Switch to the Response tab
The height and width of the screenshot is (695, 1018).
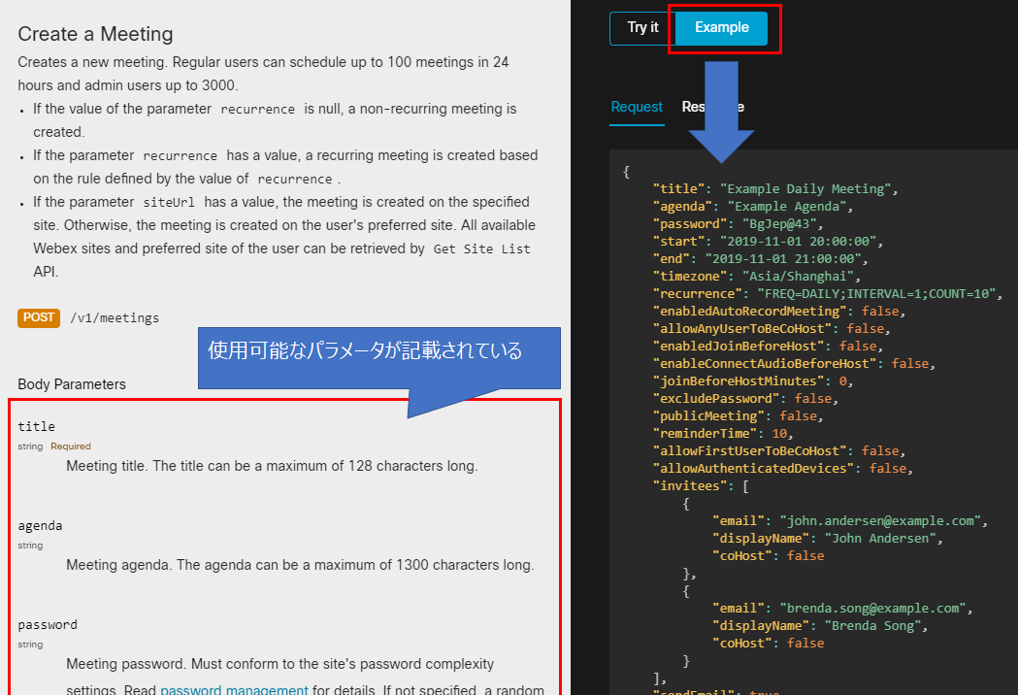[715, 108]
